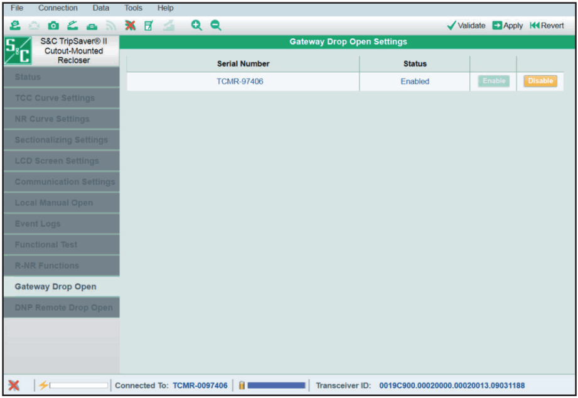The height and width of the screenshot is (398, 578).
Task: Click the lightning bolt power icon
Action: [43, 385]
